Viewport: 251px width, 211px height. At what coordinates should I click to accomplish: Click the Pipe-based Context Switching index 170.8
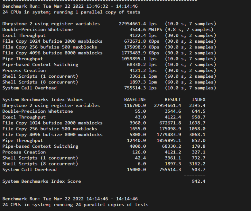point(199,146)
